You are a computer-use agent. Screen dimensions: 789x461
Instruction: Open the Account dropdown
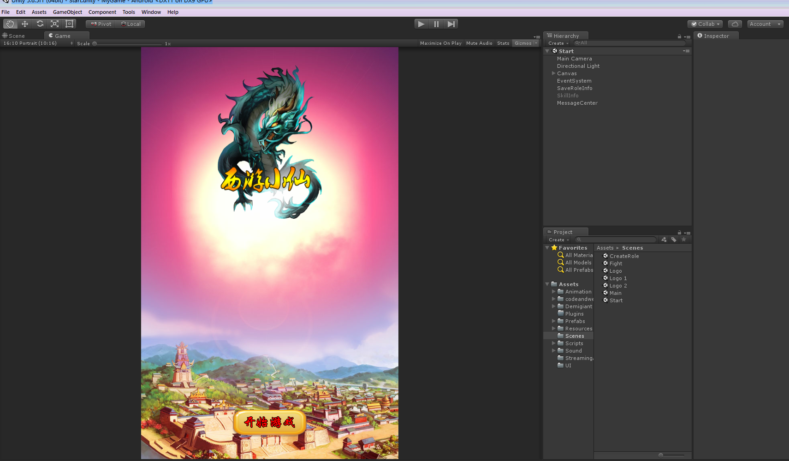pos(765,24)
